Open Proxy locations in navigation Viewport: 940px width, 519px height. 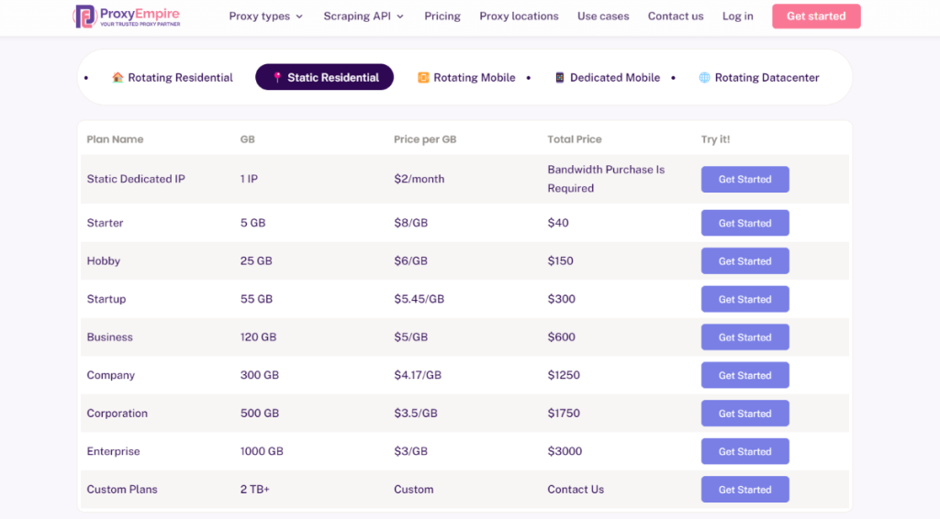[x=519, y=17]
